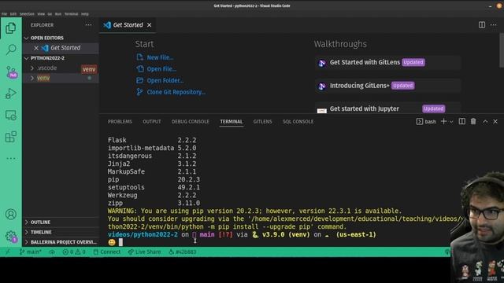Open Run and Debug view icon
Image resolution: width=504 pixels, height=283 pixels.
pos(10,94)
